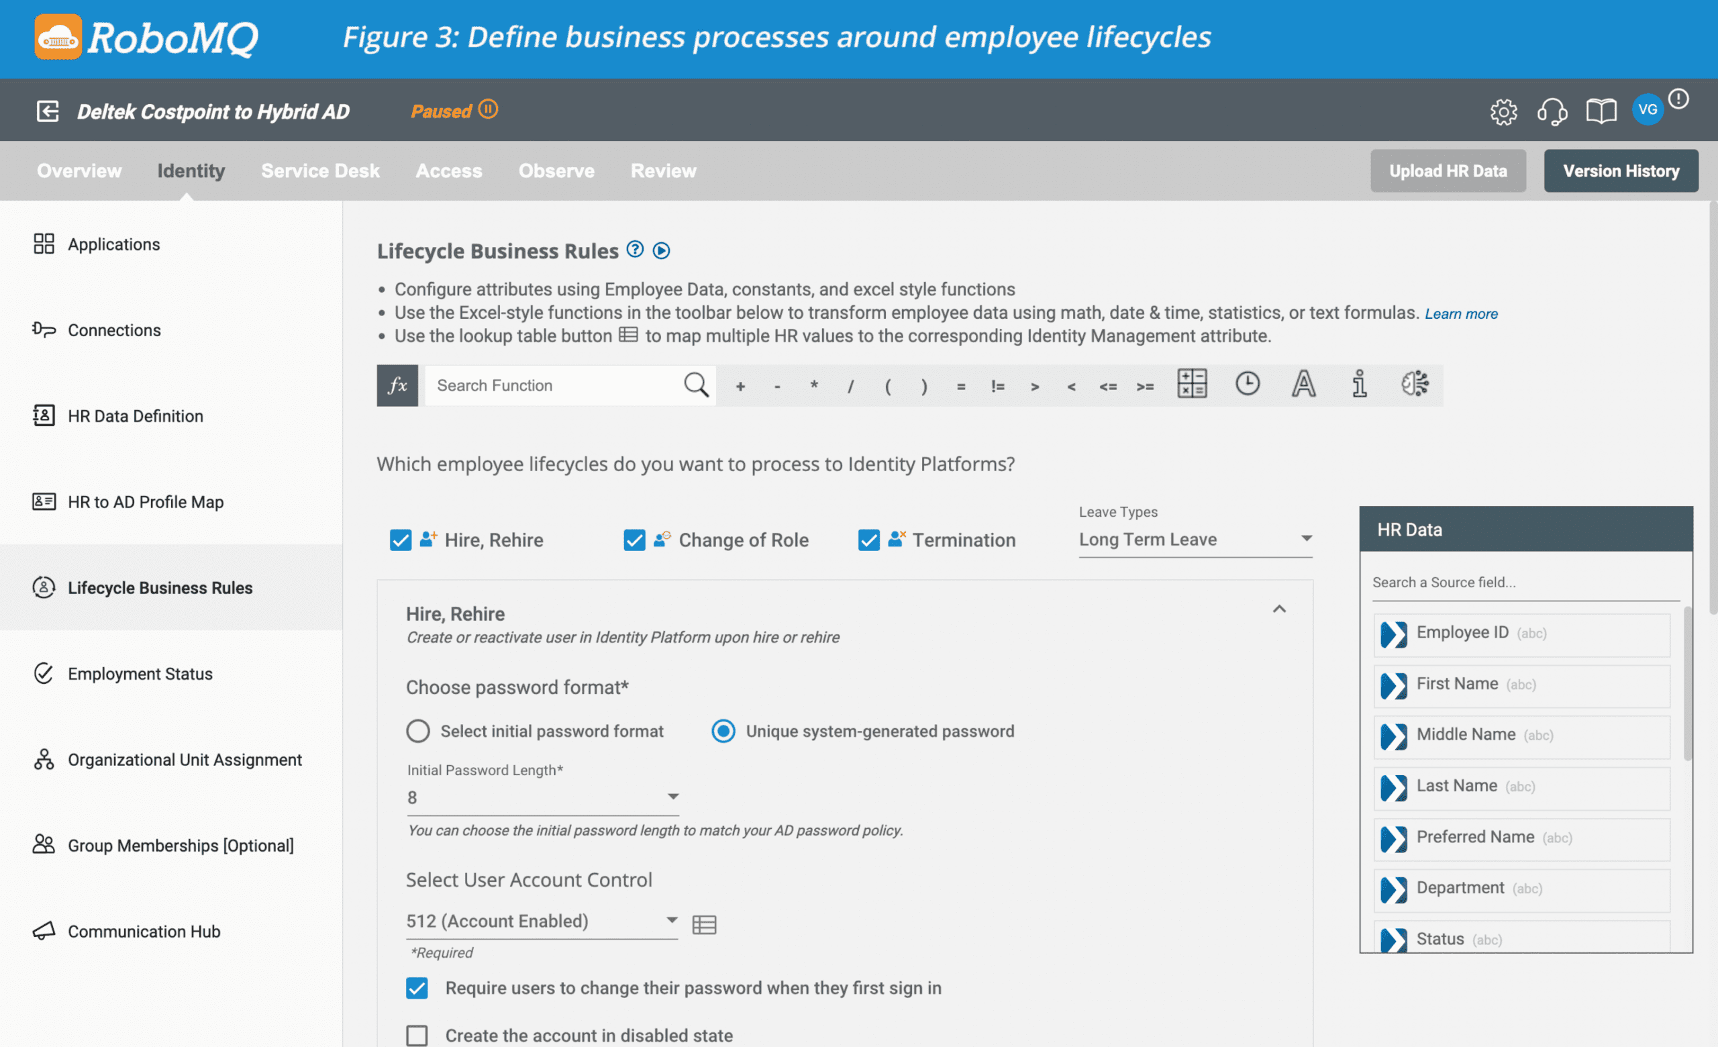
Task: Collapse the Hire, Rehire section
Action: [x=1278, y=609]
